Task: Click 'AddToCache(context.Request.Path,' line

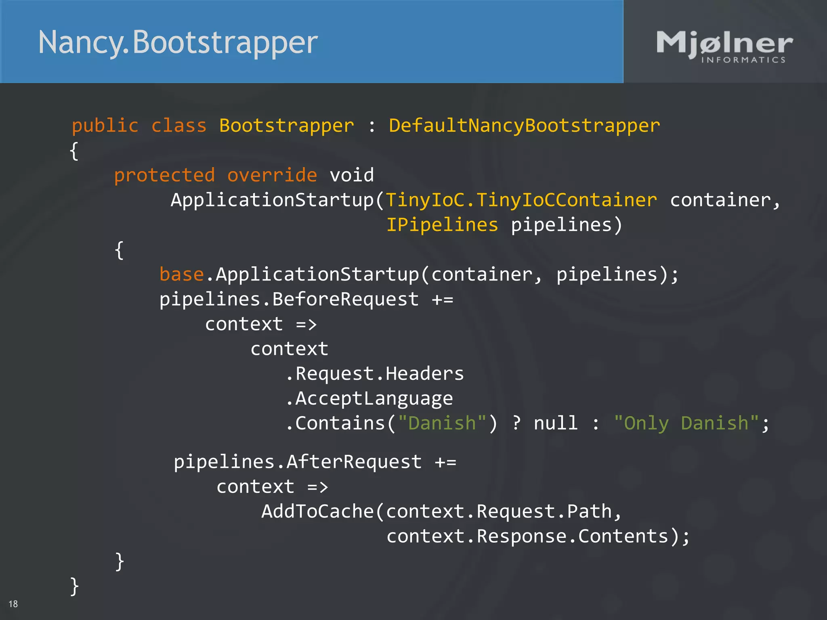Action: point(442,511)
